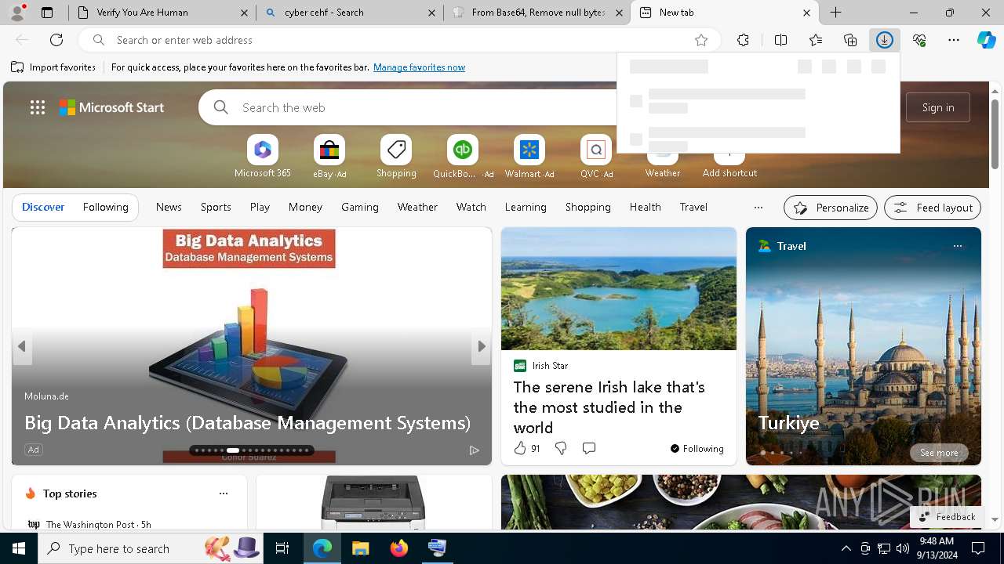Screen dimensions: 1004x564
Task: Open Settings and more menu
Action: 954,40
